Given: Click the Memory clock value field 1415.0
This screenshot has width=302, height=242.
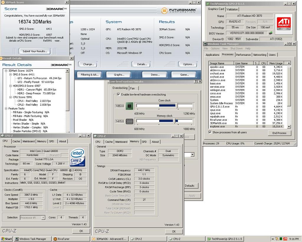Looking at the screenshot, I should [120, 121].
